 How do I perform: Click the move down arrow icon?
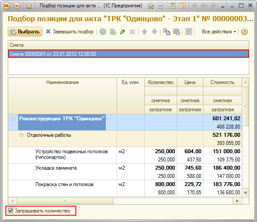click(154, 32)
